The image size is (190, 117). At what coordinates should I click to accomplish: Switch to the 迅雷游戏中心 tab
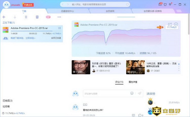68,11
